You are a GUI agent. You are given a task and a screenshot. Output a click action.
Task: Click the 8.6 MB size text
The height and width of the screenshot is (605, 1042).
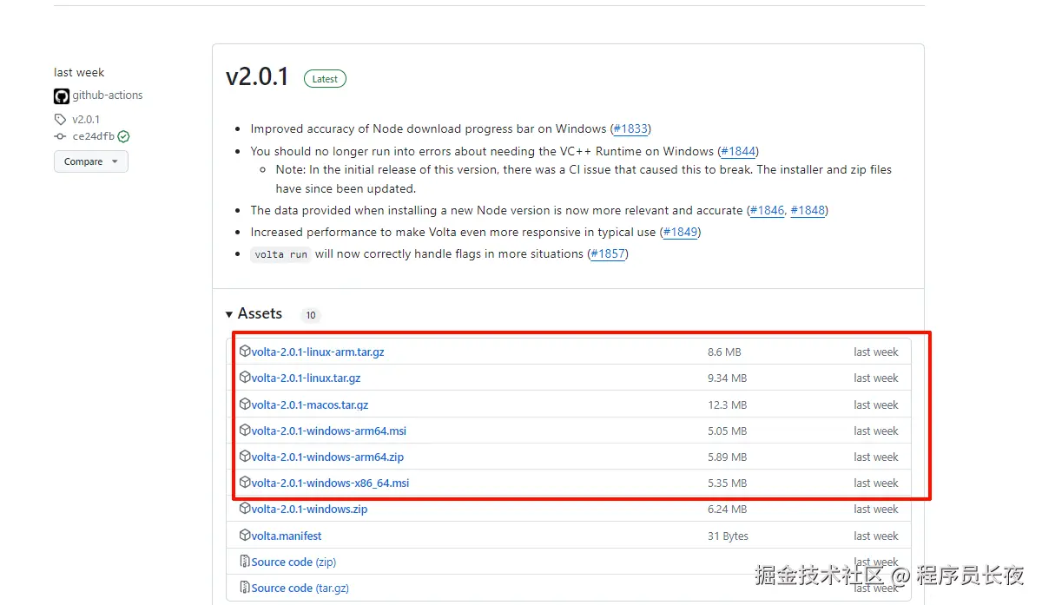[x=724, y=352]
